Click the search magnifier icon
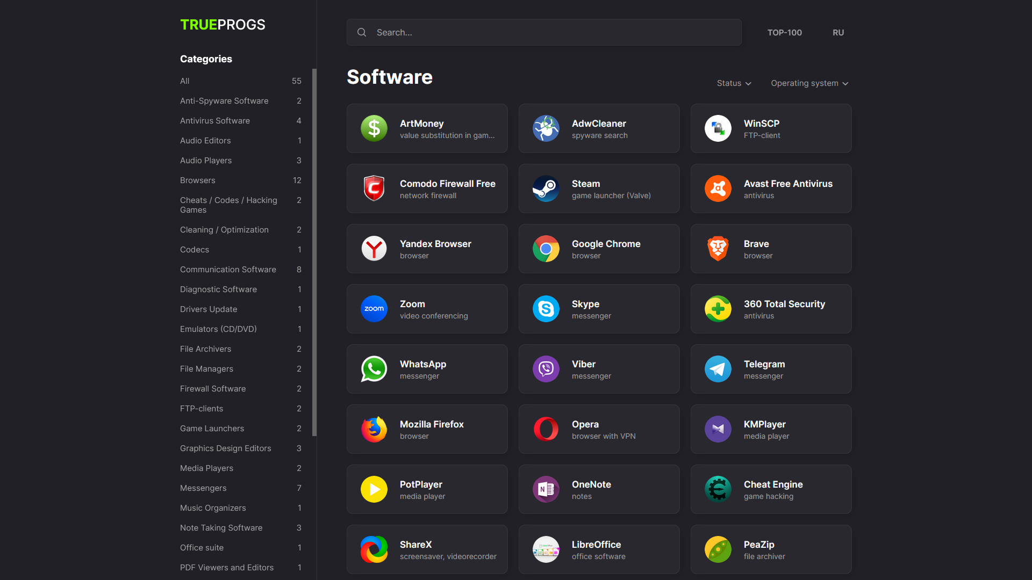1032x580 pixels. 362,32
